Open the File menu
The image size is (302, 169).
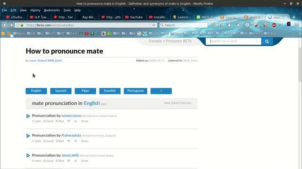click(4, 10)
